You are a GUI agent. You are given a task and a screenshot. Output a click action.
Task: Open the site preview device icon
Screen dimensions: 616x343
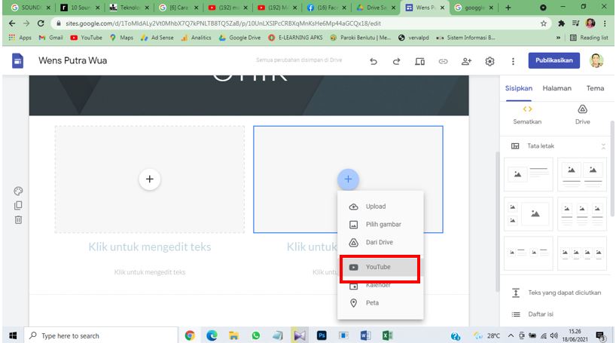click(x=419, y=61)
